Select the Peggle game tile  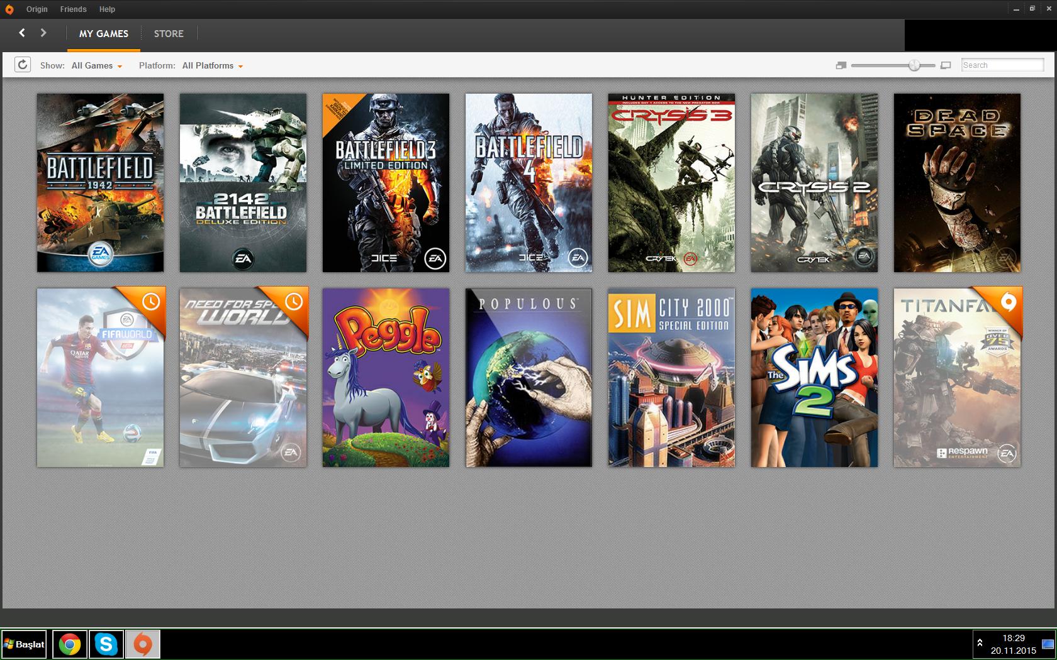[386, 378]
